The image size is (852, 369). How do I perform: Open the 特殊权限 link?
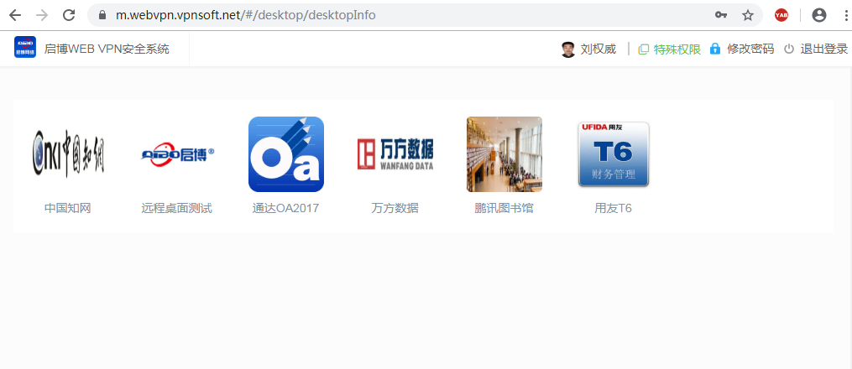tap(677, 49)
